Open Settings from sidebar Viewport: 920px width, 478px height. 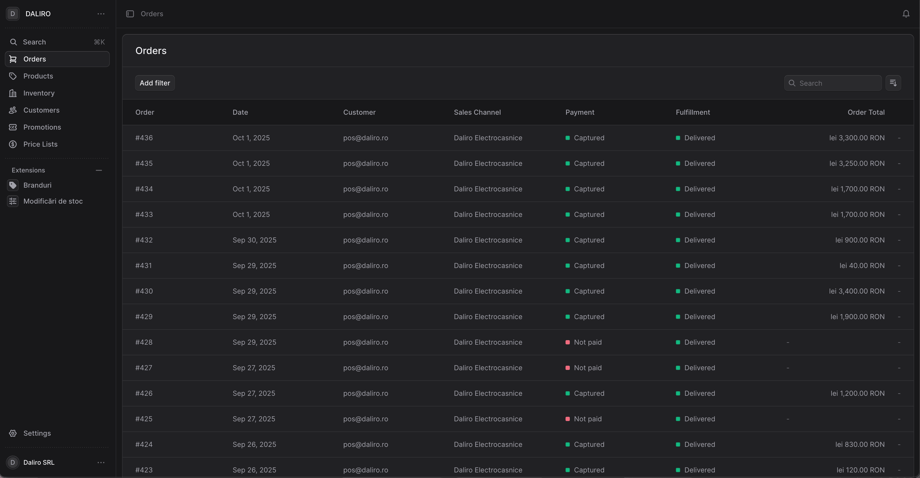(37, 433)
